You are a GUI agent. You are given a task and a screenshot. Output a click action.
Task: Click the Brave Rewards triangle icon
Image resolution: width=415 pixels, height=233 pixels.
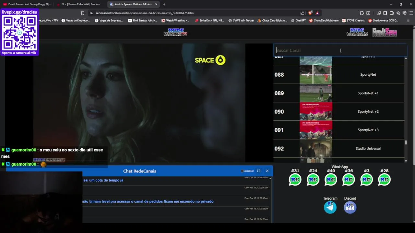click(317, 13)
